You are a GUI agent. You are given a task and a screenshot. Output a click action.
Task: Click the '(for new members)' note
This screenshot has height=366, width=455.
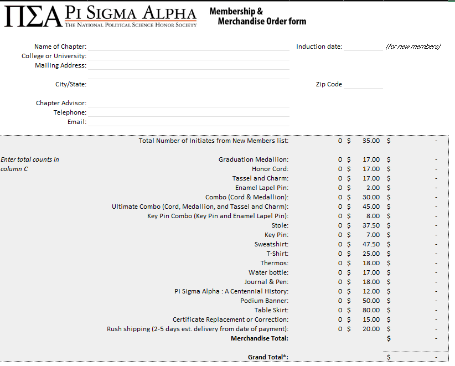point(413,47)
